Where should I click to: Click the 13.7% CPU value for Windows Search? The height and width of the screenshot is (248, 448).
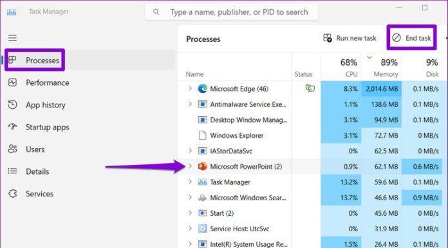(349, 198)
